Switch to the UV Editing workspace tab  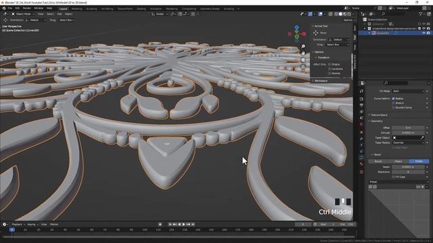point(107,9)
